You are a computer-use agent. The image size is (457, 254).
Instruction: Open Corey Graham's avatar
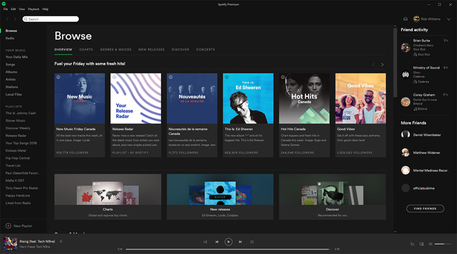(x=405, y=102)
